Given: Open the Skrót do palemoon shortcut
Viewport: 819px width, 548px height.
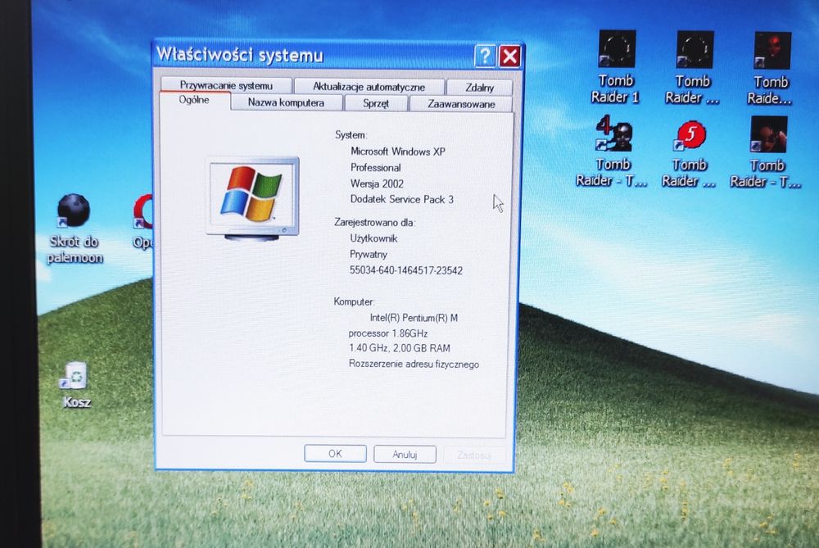Looking at the screenshot, I should pyautogui.click(x=75, y=229).
